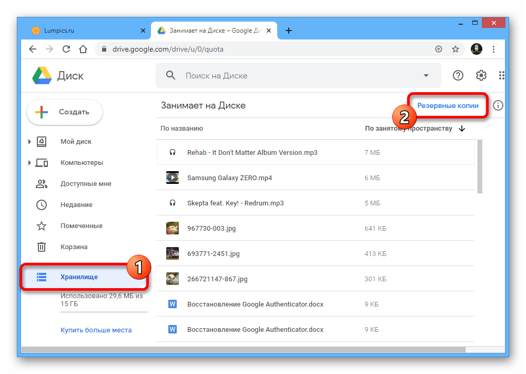Click the 641 КБ size value
This screenshot has height=374, width=526.
pos(376,229)
